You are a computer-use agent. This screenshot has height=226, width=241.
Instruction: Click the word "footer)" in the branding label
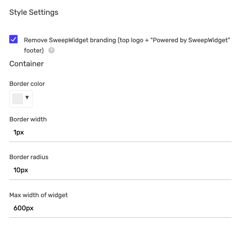pyautogui.click(x=34, y=50)
